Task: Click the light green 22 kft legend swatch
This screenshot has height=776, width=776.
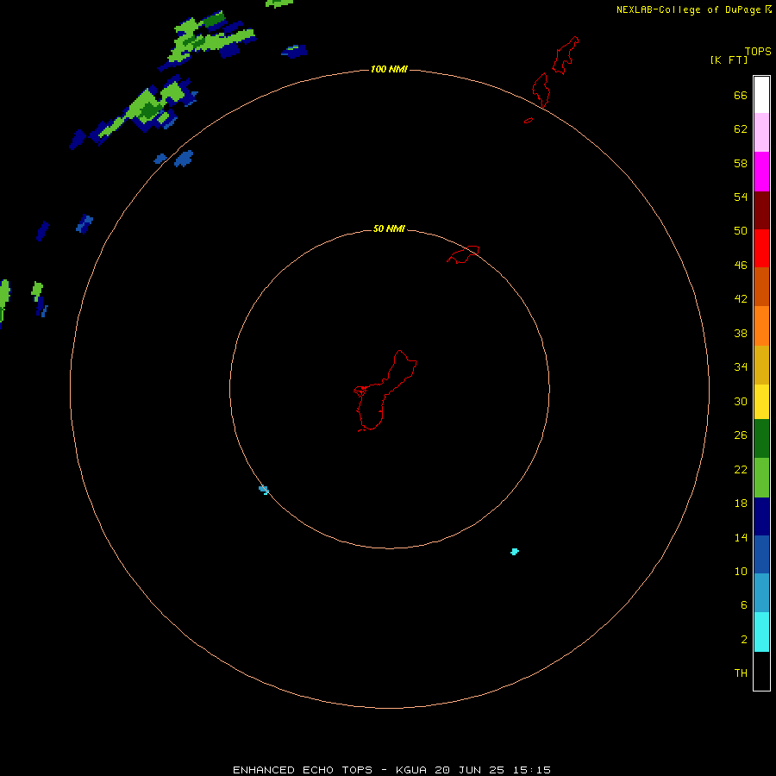Action: coord(761,478)
